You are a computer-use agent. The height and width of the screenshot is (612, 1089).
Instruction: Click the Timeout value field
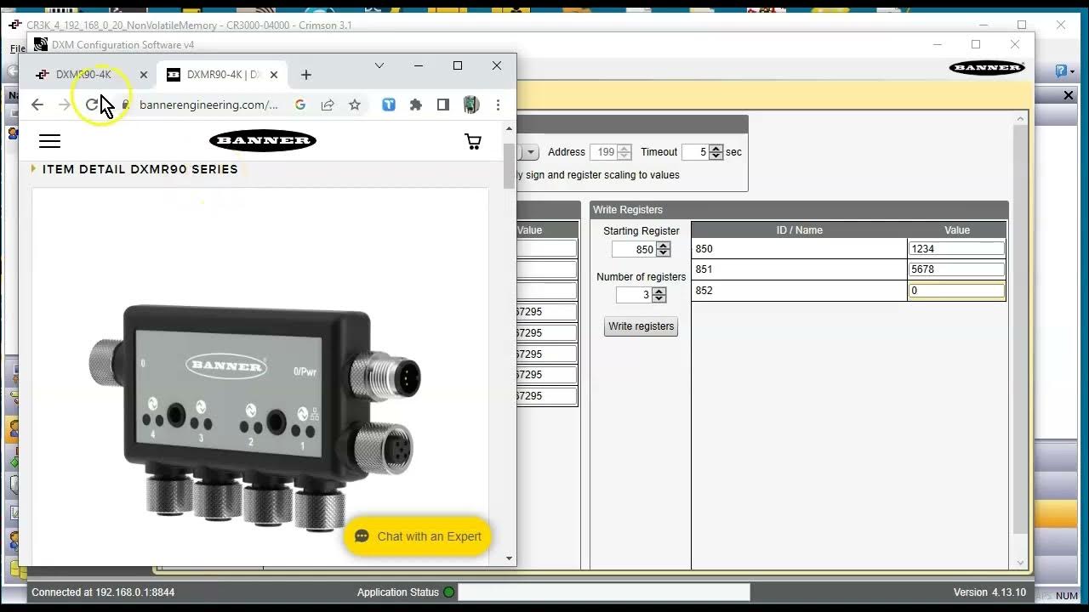point(696,152)
